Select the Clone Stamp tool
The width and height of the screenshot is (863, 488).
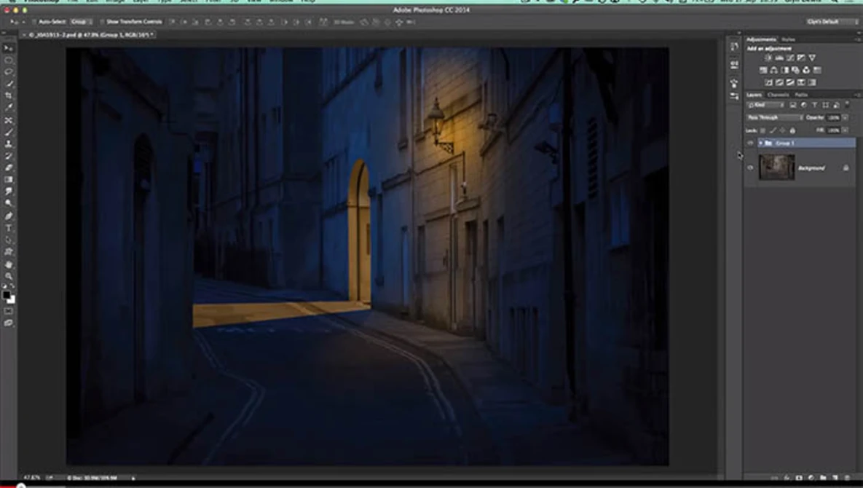point(8,144)
